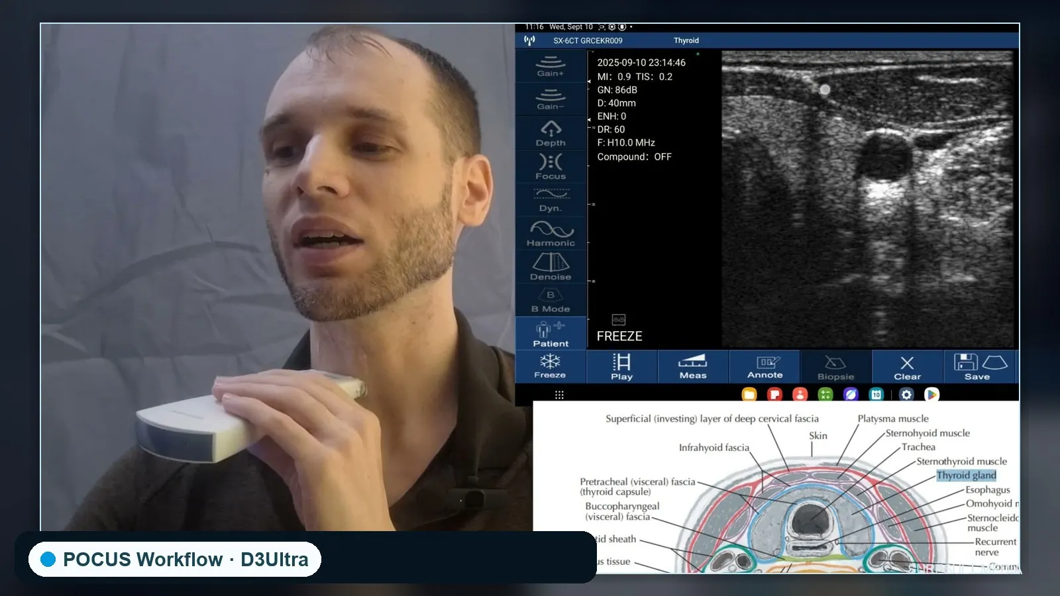Image resolution: width=1060 pixels, height=596 pixels.
Task: Click the round marker dot on ultrasound image
Action: [x=825, y=89]
